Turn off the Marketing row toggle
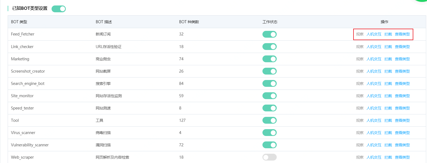427x163 pixels. pos(270,59)
